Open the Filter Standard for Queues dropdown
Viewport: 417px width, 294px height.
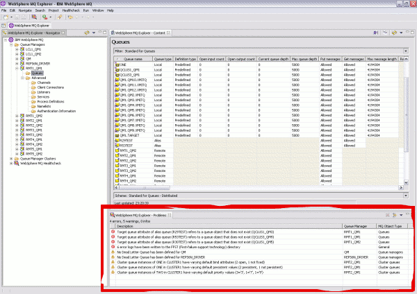[x=406, y=51]
